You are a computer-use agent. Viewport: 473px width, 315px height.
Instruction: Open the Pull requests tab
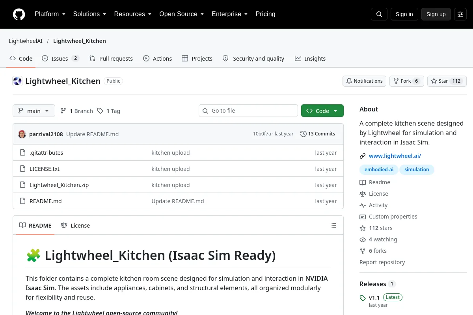[x=111, y=59]
